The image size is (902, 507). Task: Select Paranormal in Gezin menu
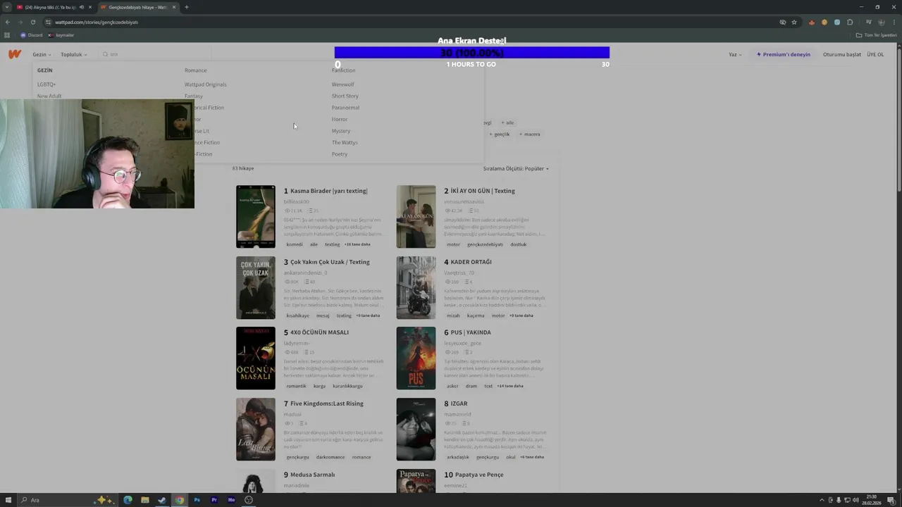click(x=345, y=108)
